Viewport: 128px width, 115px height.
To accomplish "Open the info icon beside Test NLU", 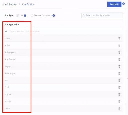I will click(x=124, y=4).
